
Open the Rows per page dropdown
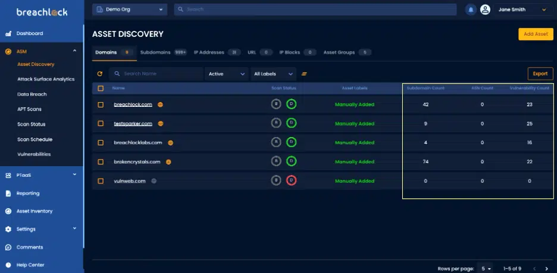[485, 269]
